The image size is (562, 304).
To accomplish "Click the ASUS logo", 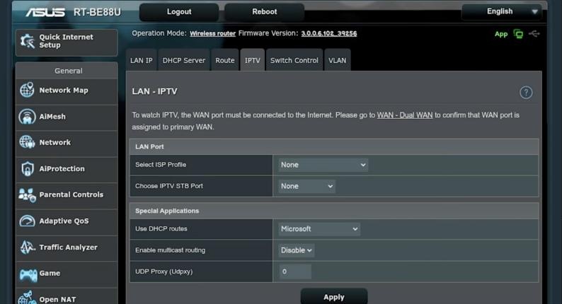I will pyautogui.click(x=45, y=12).
